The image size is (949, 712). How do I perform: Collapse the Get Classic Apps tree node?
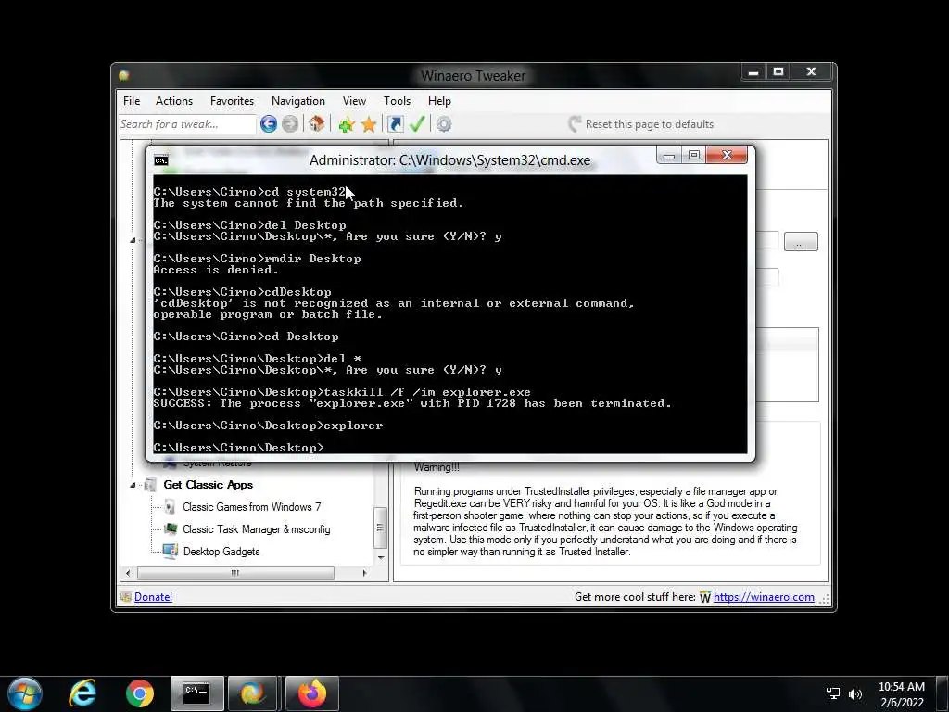tap(133, 485)
